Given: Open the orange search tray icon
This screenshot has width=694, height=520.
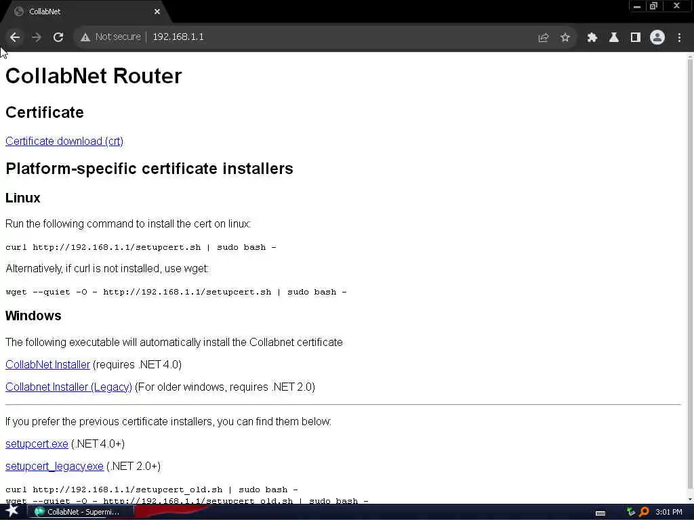Looking at the screenshot, I should [644, 512].
